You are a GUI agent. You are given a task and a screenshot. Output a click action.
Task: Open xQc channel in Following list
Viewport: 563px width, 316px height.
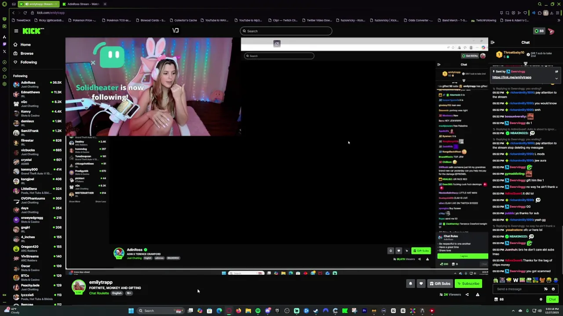tap(37, 103)
